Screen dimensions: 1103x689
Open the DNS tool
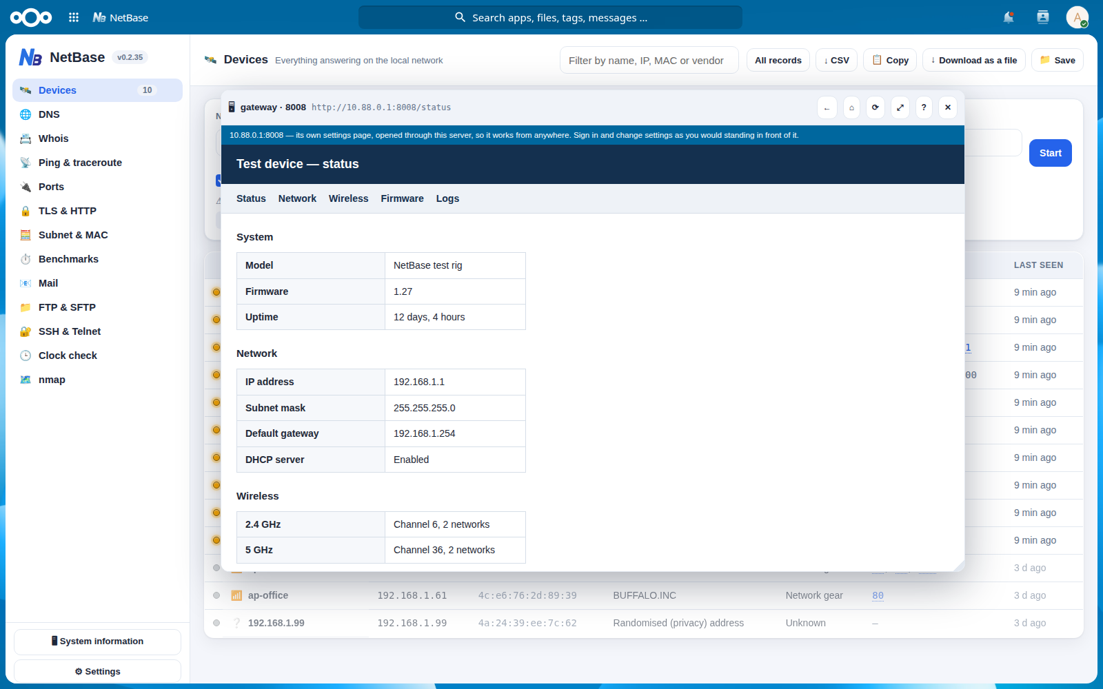click(97, 114)
